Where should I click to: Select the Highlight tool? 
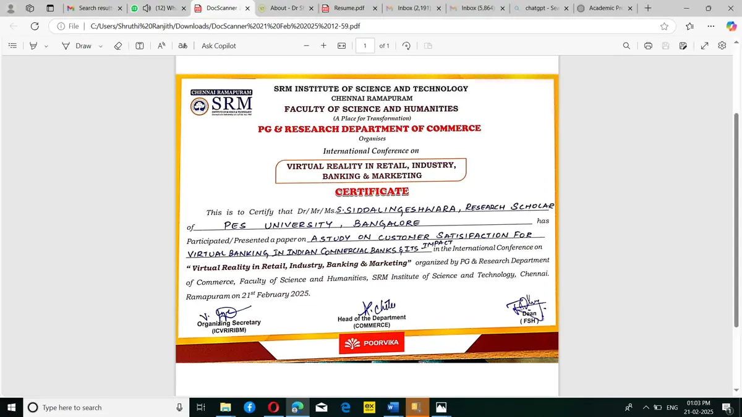33,46
